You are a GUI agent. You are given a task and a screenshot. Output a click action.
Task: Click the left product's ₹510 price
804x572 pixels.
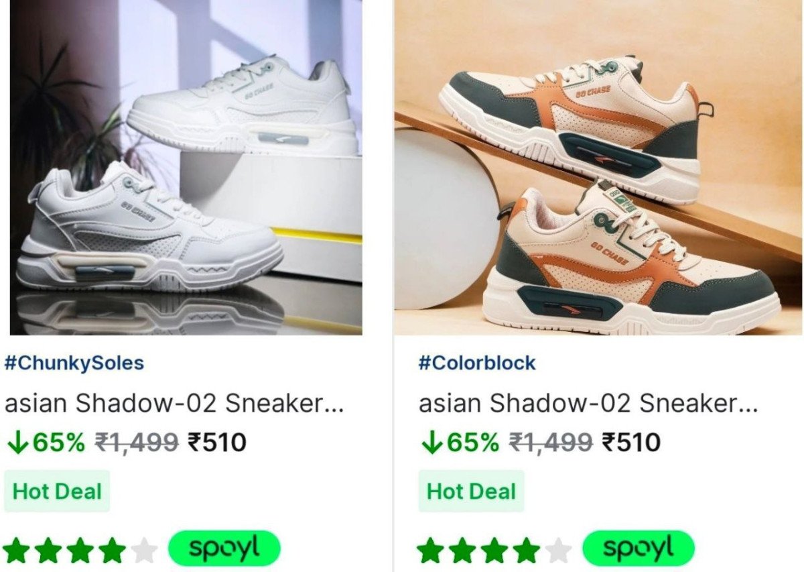tap(217, 443)
